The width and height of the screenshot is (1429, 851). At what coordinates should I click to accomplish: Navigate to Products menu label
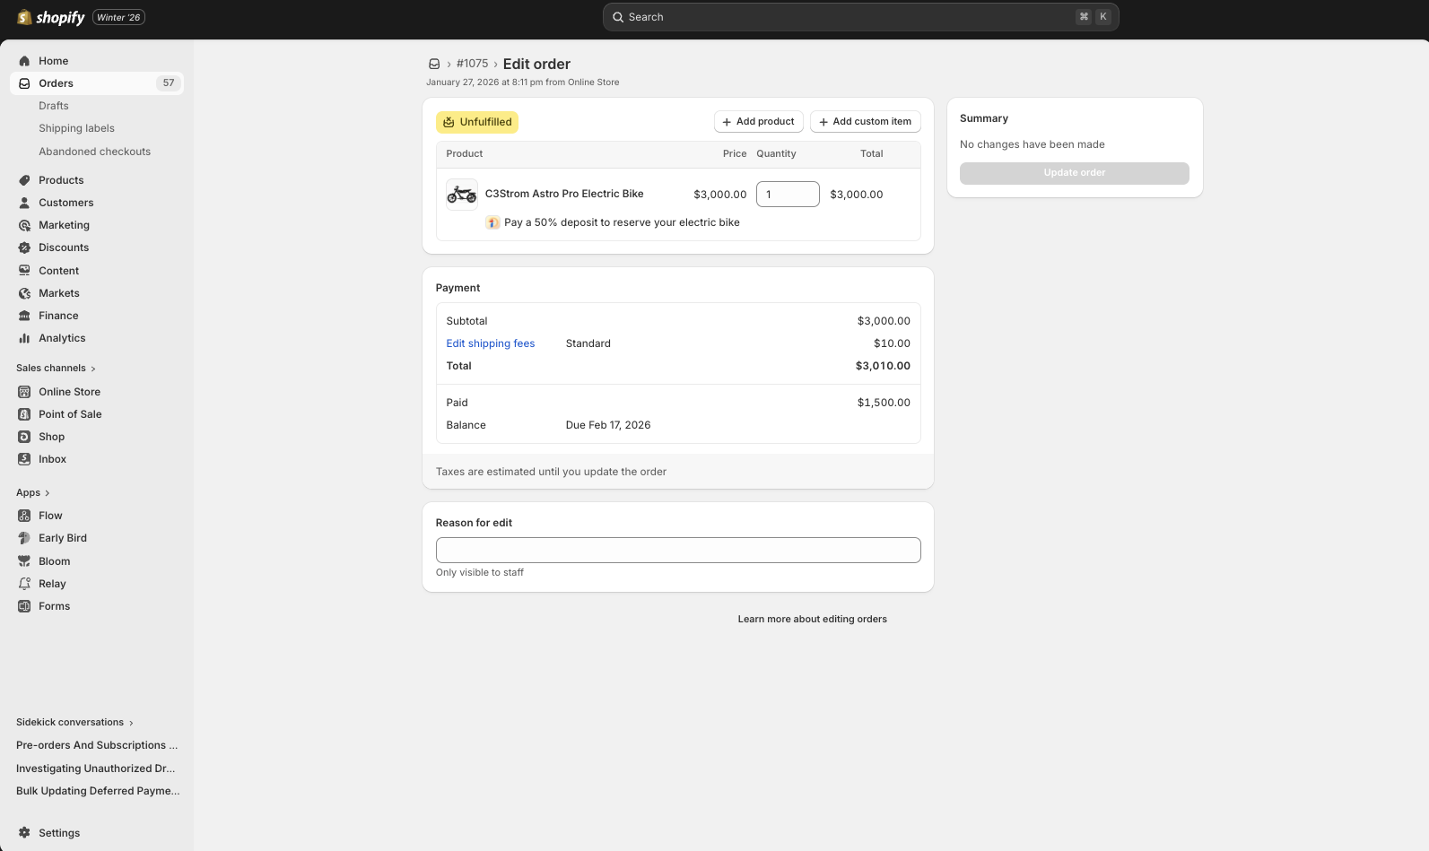point(61,180)
